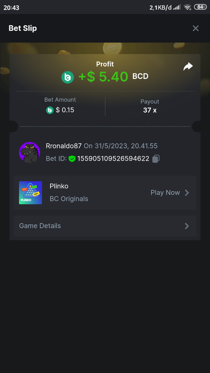Viewport: 210px width, 373px height.
Task: Click the BCD coin icon beside profit
Action: [x=68, y=77]
